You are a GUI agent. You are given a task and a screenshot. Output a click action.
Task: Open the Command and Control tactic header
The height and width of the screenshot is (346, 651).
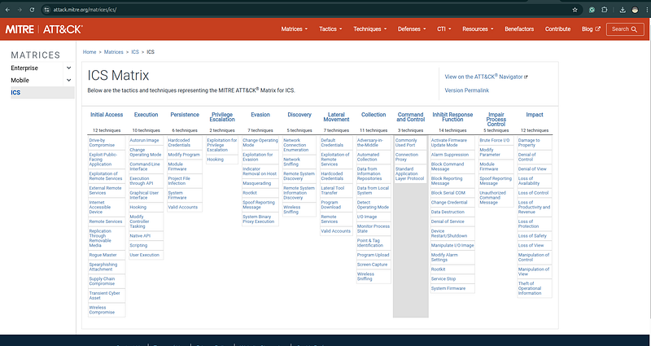(x=411, y=116)
